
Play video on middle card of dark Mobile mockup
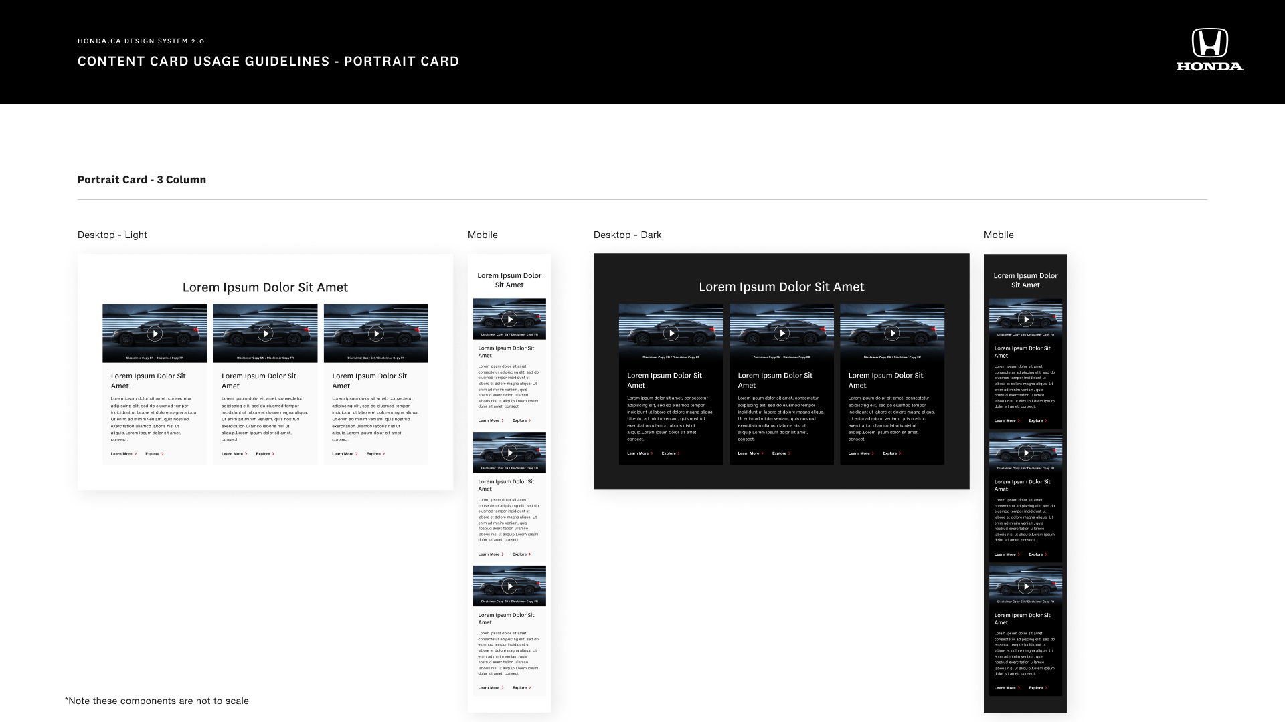[1025, 453]
